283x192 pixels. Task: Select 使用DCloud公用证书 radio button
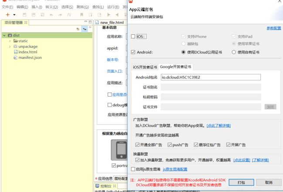coord(183,52)
